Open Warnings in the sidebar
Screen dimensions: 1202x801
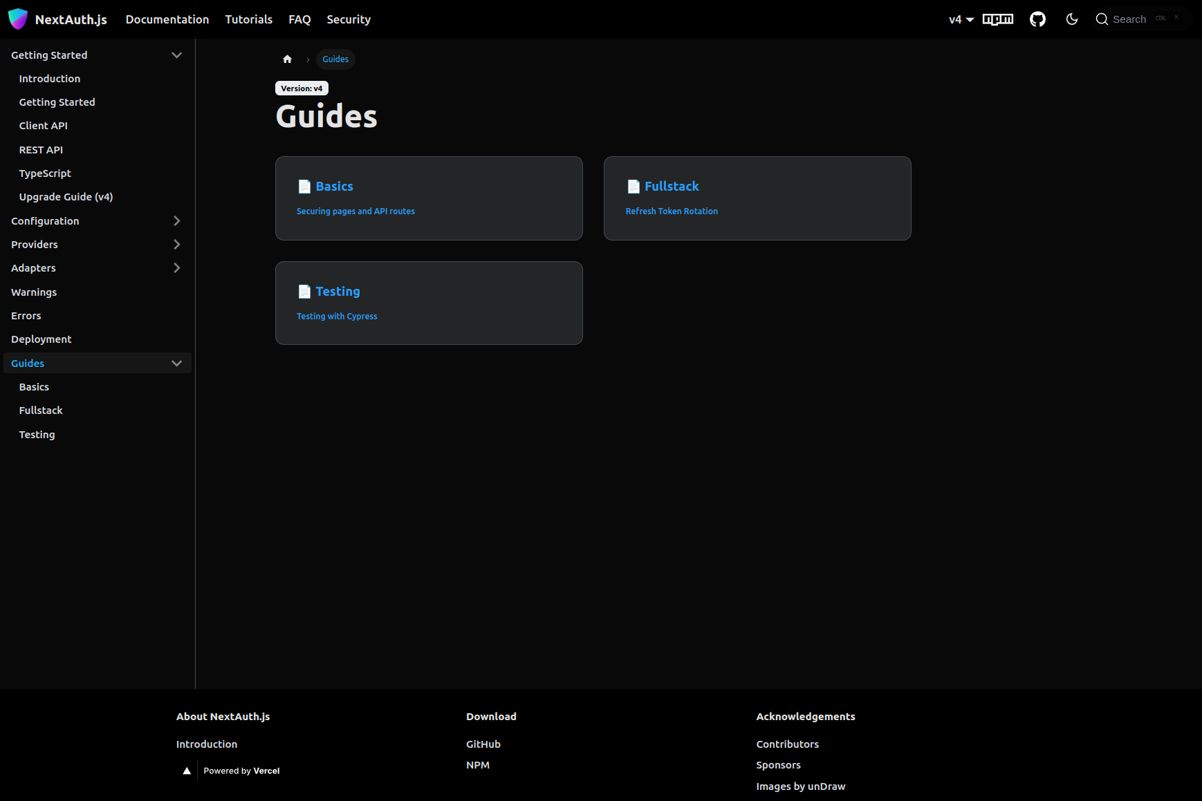tap(34, 292)
